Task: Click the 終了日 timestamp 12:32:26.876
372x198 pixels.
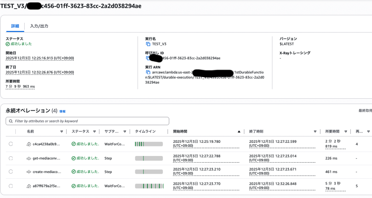Action: click(x=40, y=72)
